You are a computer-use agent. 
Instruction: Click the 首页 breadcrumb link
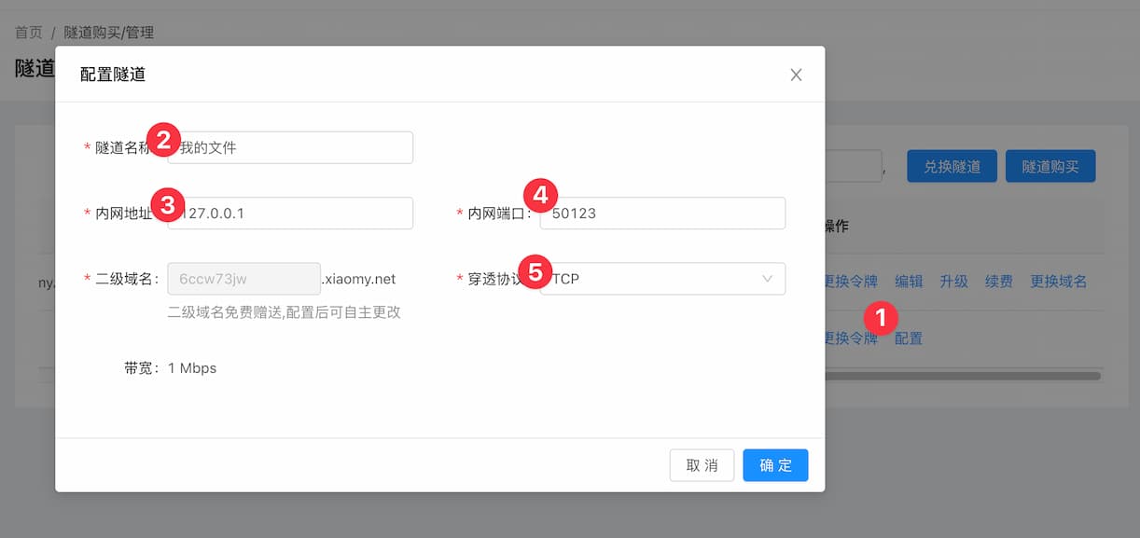pyautogui.click(x=29, y=33)
